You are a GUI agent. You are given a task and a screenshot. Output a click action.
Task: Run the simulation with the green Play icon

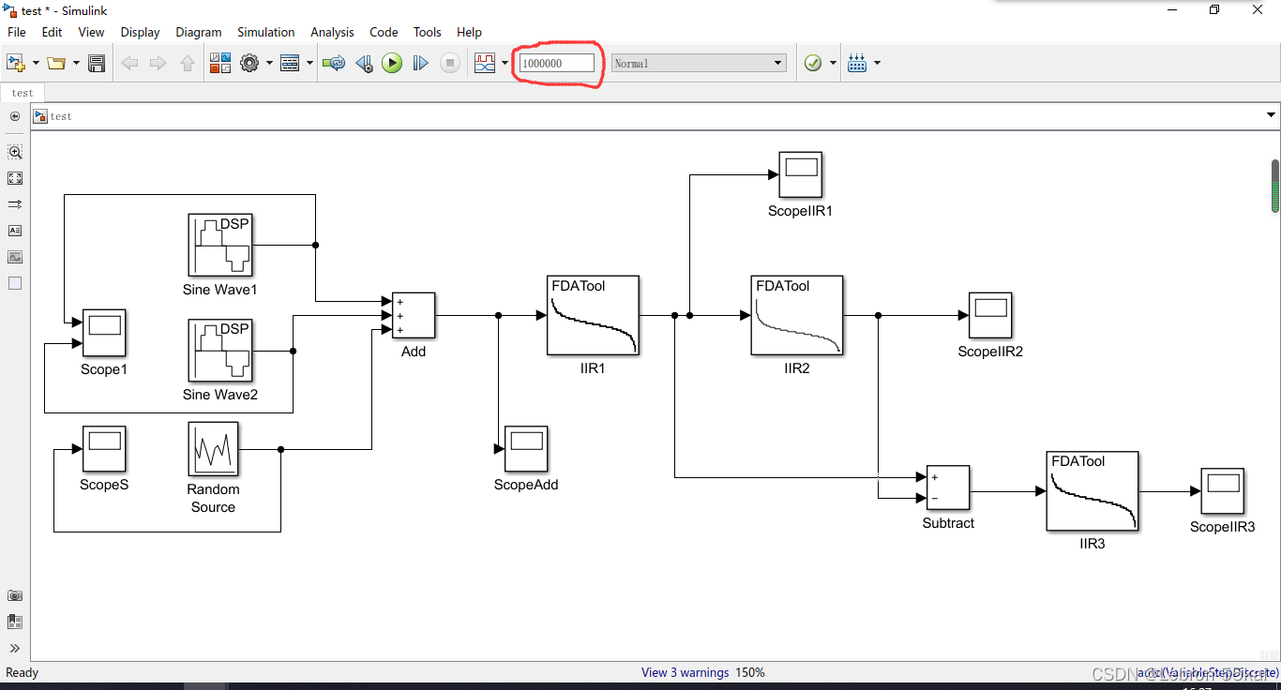[392, 63]
